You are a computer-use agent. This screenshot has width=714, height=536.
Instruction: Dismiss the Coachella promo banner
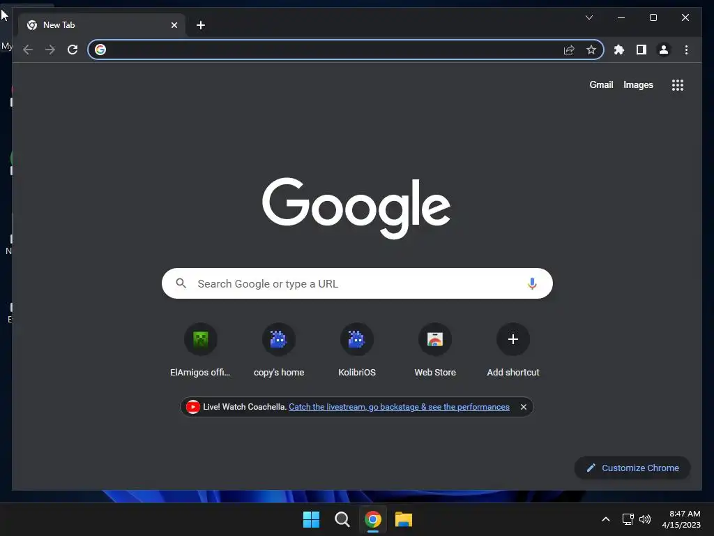524,407
